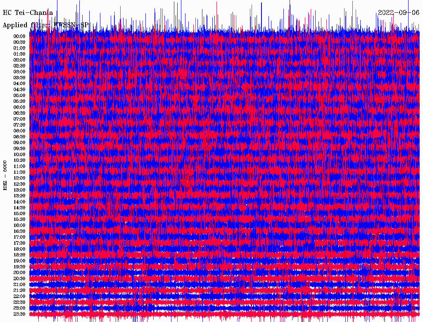
Task: Click the date label 2022-09-06
Action: pos(399,13)
